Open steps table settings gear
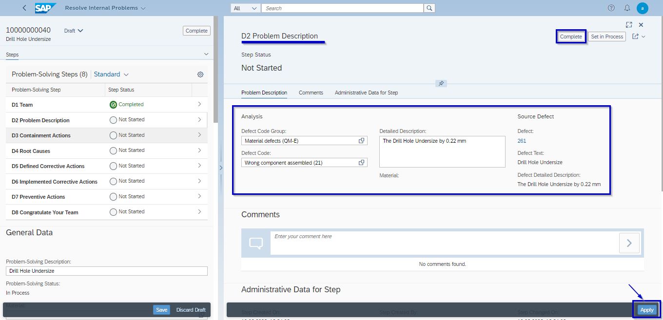The width and height of the screenshot is (663, 320). pyautogui.click(x=200, y=75)
